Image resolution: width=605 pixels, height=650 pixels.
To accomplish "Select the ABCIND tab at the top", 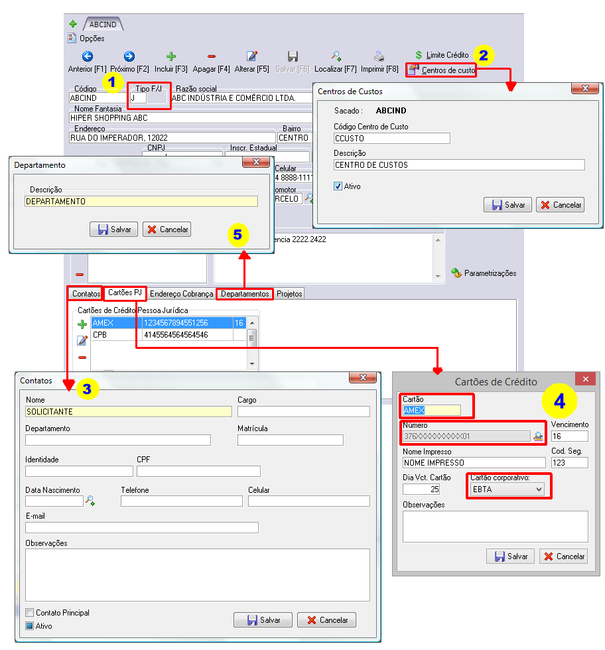I will click(x=103, y=25).
